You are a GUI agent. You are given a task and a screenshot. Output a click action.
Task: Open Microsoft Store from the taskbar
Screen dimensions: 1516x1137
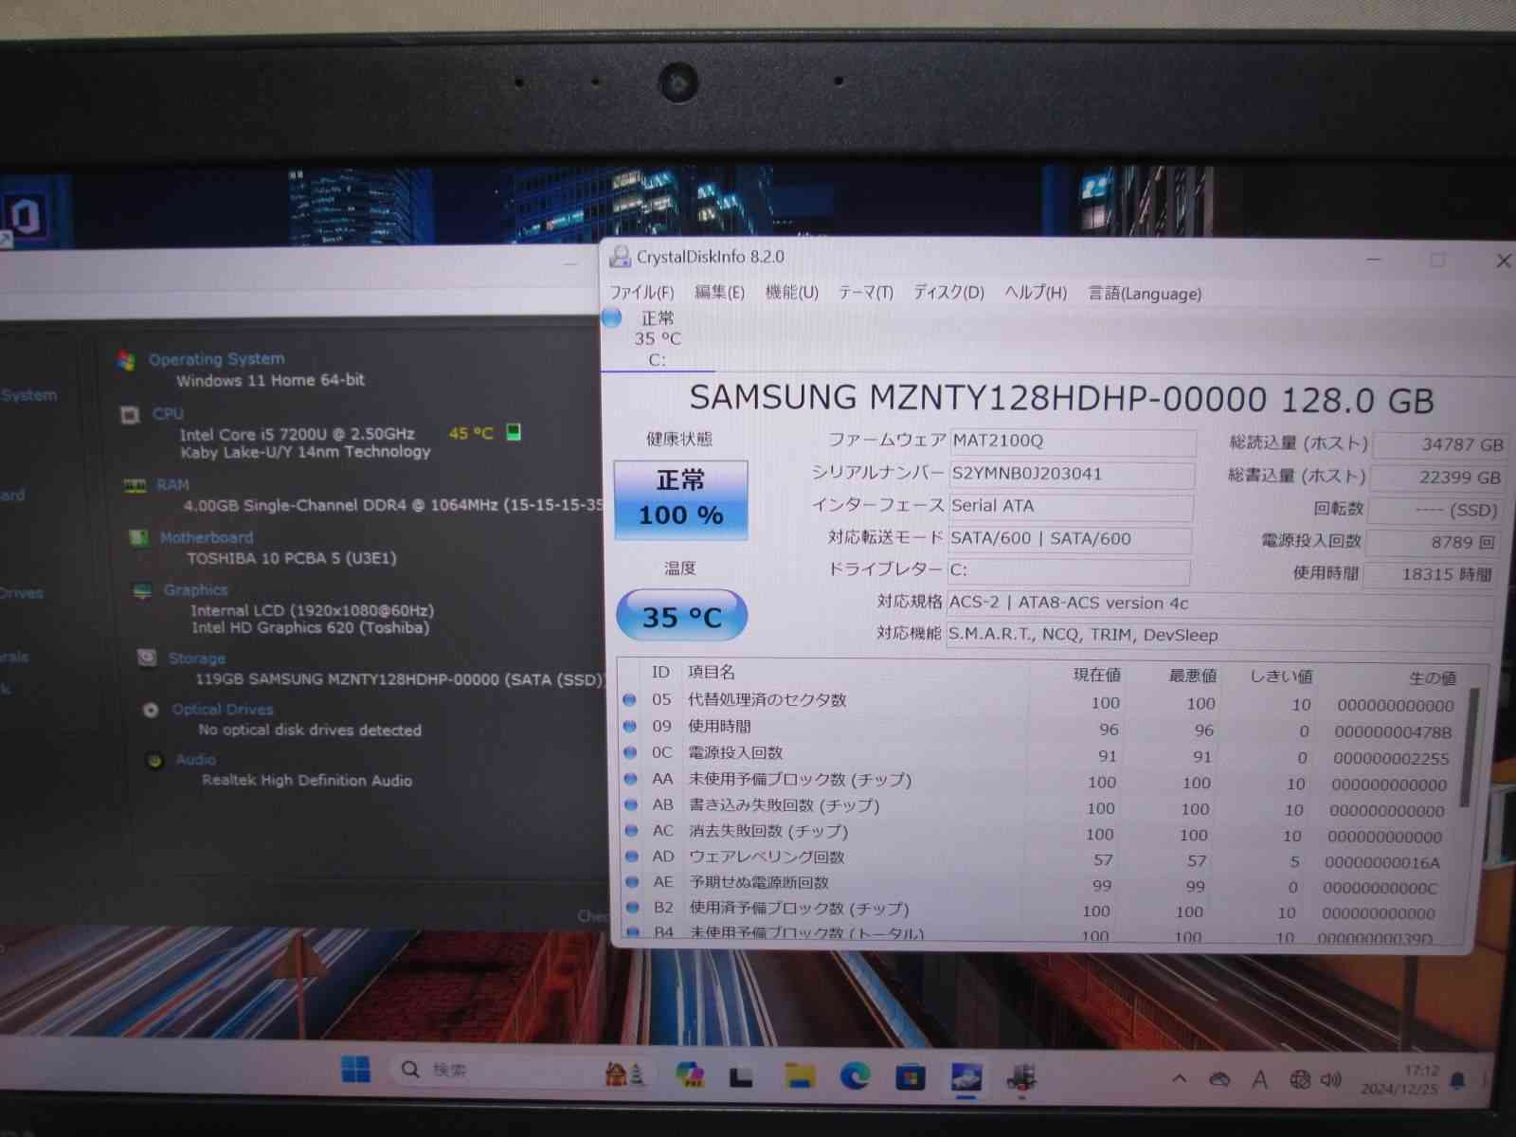[911, 1077]
